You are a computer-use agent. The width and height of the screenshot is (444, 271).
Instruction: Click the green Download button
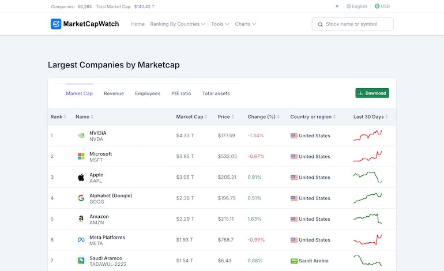point(372,93)
